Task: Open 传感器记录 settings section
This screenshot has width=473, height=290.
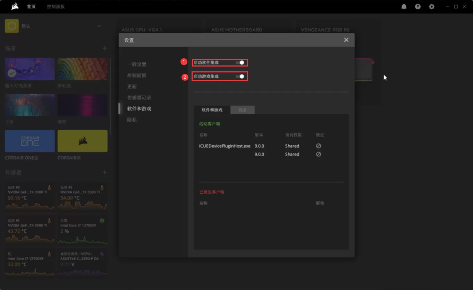Action: click(139, 98)
